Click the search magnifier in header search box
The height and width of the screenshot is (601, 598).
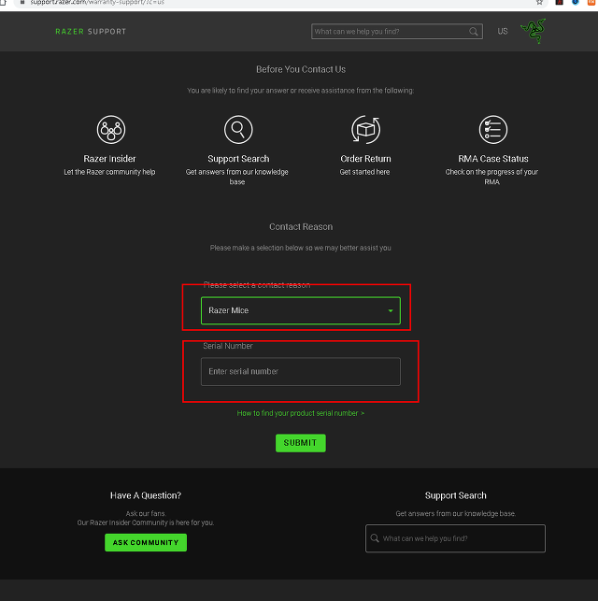(x=474, y=32)
